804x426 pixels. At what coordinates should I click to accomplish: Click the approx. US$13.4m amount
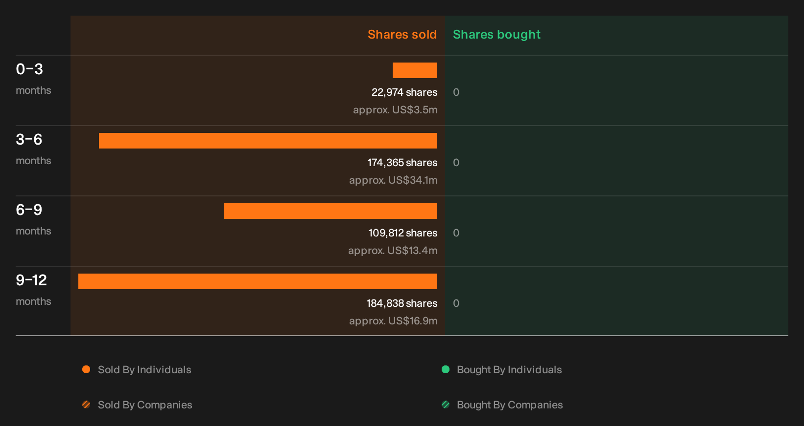coord(393,251)
